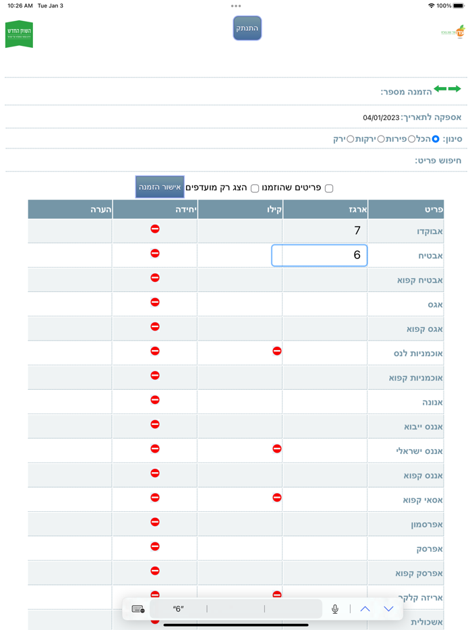Click red minus icon in אננס קפוא row
472x630 pixels.
[x=155, y=473]
